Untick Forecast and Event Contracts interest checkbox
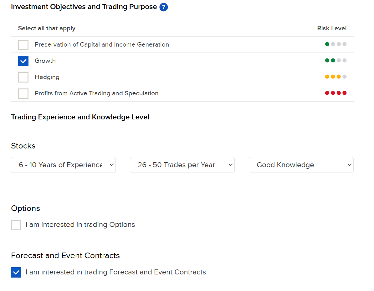The width and height of the screenshot is (374, 291). 16,272
